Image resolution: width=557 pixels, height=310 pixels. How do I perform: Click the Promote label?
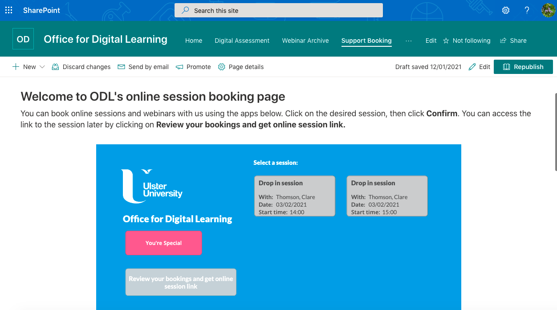199,67
